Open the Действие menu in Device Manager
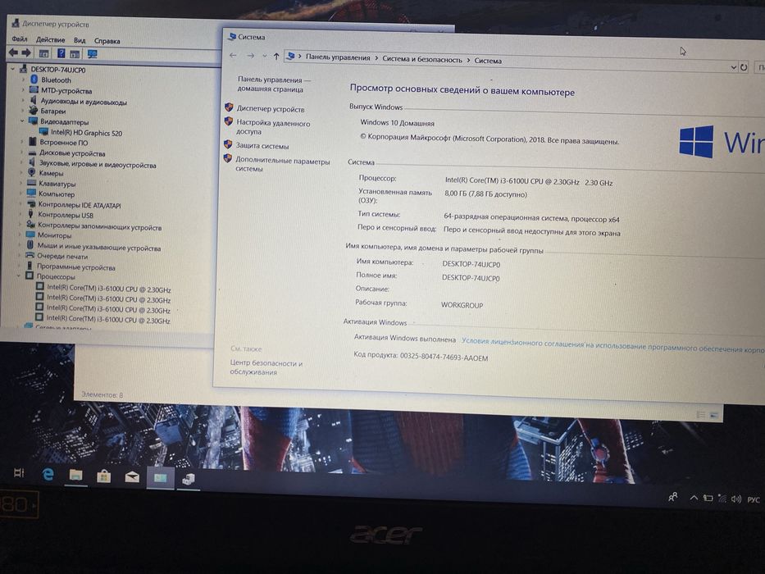This screenshot has height=574, width=765. [x=50, y=39]
